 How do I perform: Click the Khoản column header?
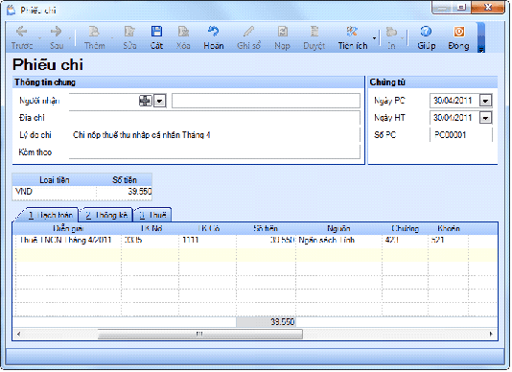tap(449, 228)
